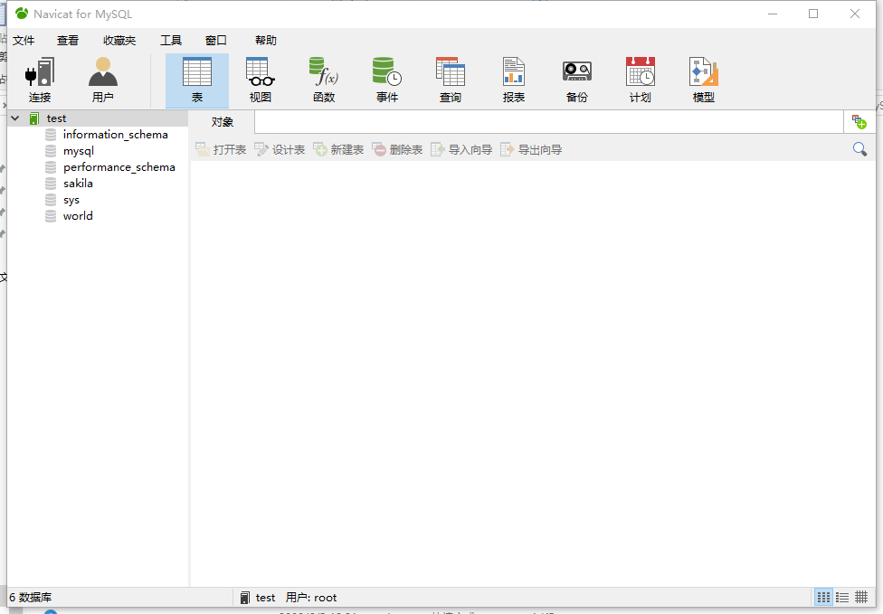Click '用户: root' status text

point(311,597)
